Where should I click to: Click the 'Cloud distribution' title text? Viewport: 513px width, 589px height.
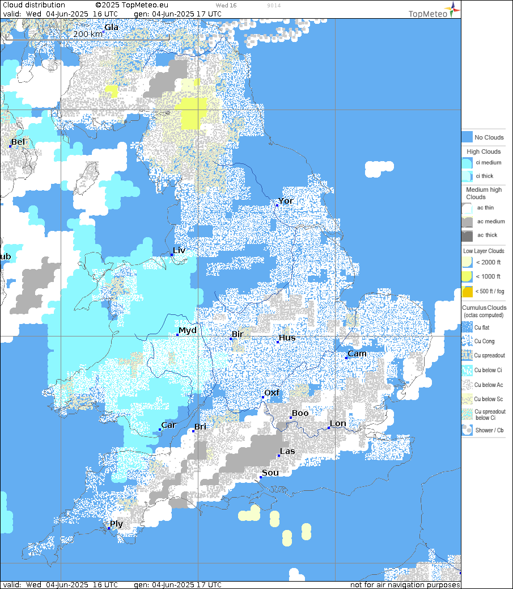coord(34,5)
